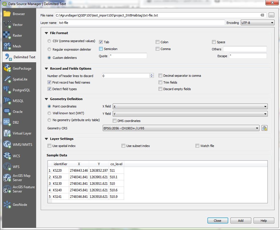Enable the Colon delimiter checkbox
Image resolution: width=280 pixels, height=230 pixels.
pos(157,42)
